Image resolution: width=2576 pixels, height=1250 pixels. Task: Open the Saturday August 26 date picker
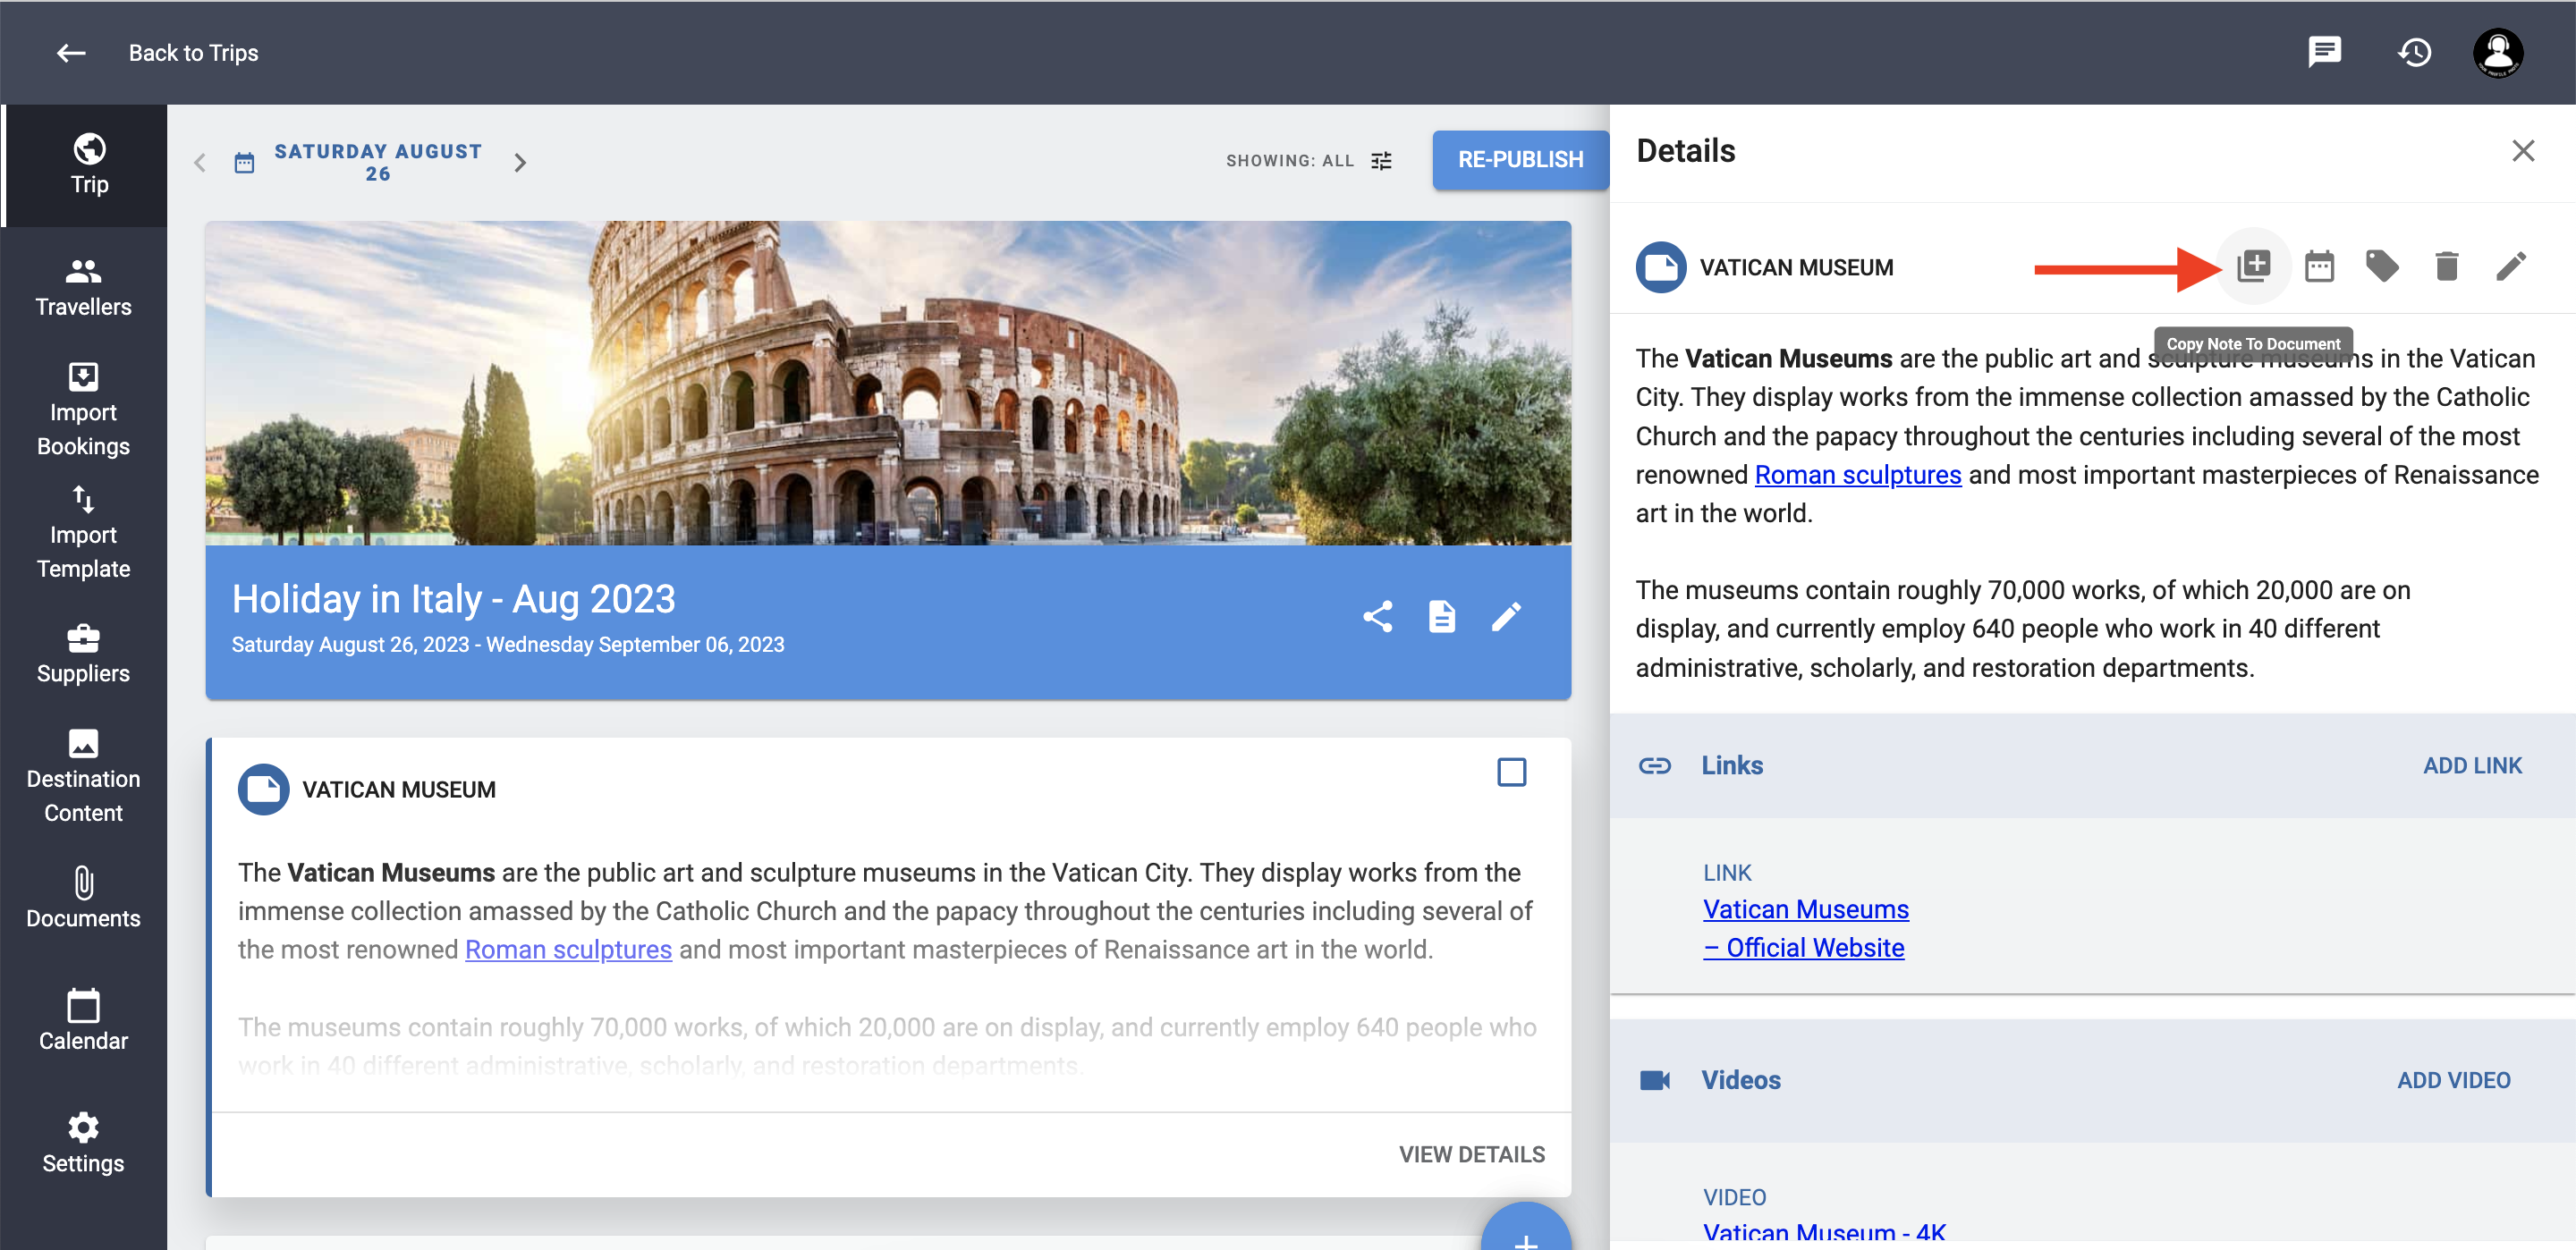tap(377, 162)
